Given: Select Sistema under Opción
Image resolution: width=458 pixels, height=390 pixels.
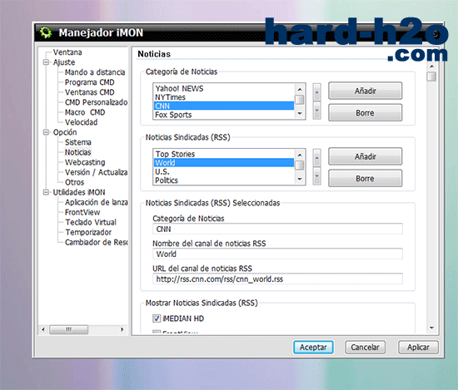Looking at the screenshot, I should [x=78, y=142].
